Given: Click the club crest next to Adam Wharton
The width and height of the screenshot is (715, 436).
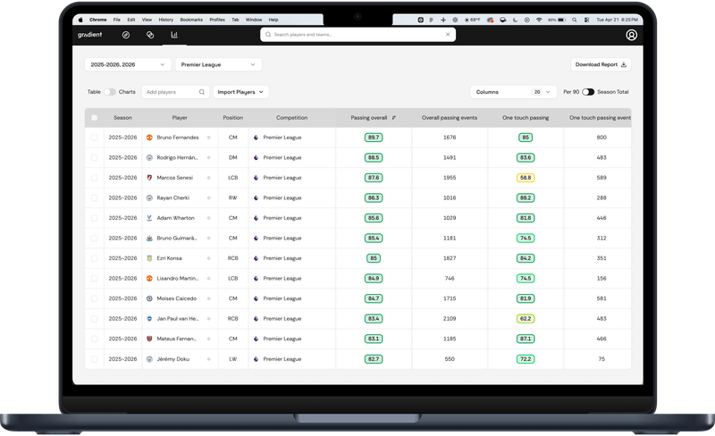Looking at the screenshot, I should point(149,218).
